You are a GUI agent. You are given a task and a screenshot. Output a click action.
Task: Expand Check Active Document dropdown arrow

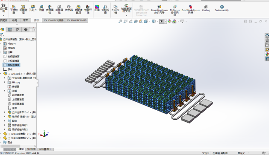[127, 16]
